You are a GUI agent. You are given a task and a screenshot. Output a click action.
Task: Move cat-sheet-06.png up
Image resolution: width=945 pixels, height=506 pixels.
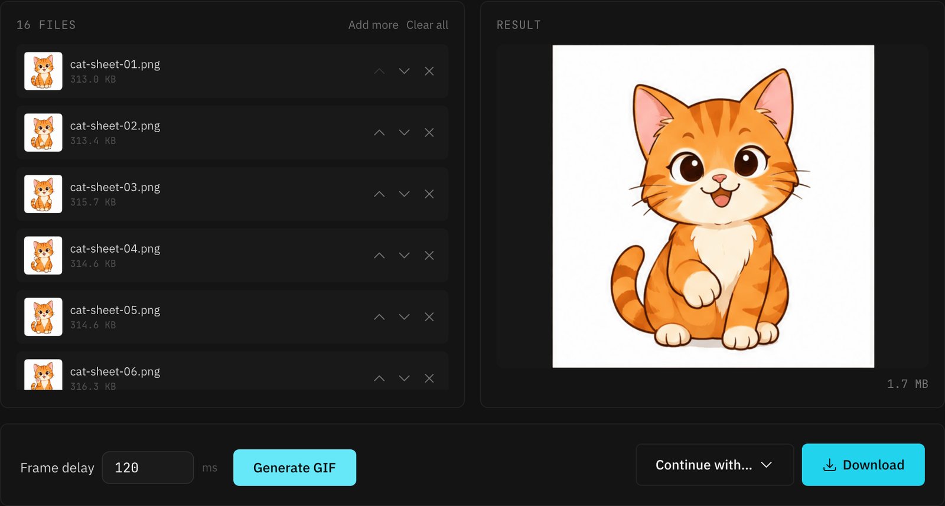(x=379, y=378)
